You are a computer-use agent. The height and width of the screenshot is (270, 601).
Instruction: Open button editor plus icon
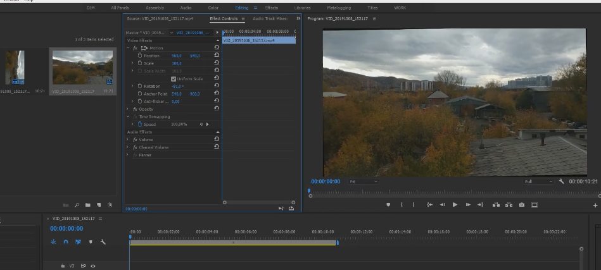pos(595,206)
